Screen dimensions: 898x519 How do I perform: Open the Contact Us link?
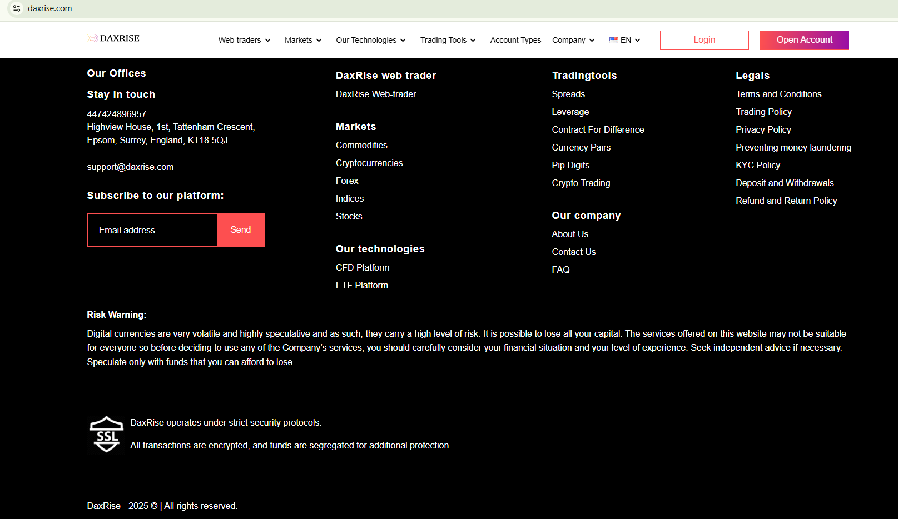pos(574,252)
